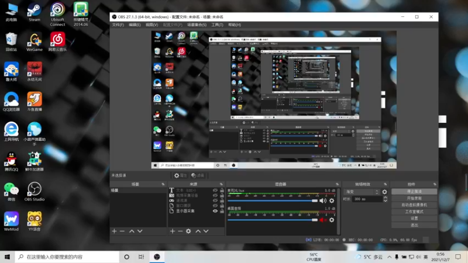
Task: Open source properties gear below sources list
Action: pos(188,231)
